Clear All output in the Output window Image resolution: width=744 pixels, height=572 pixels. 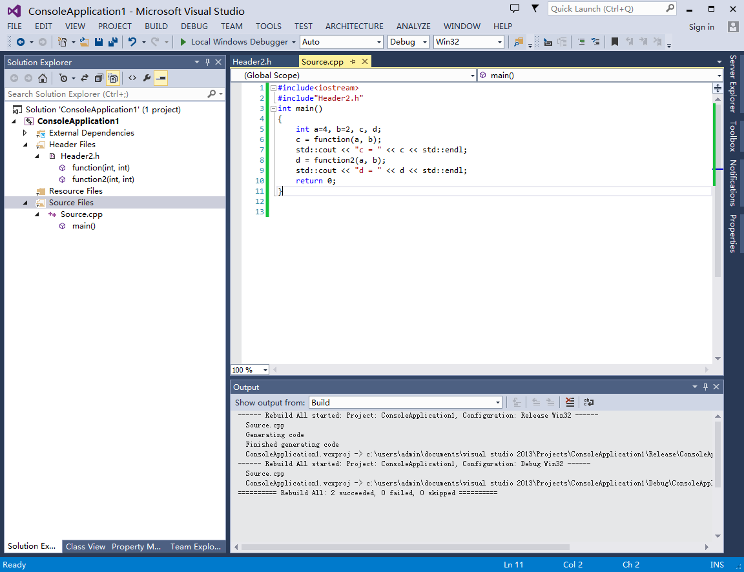(x=570, y=402)
